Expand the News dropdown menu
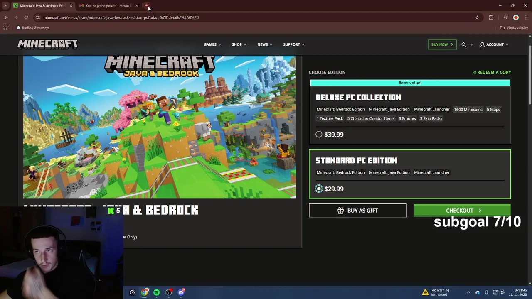 coord(265,44)
